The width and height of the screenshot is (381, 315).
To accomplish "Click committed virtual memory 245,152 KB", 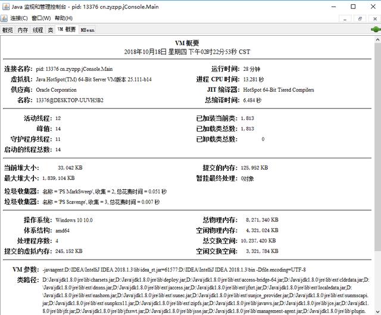I will click(x=69, y=251).
